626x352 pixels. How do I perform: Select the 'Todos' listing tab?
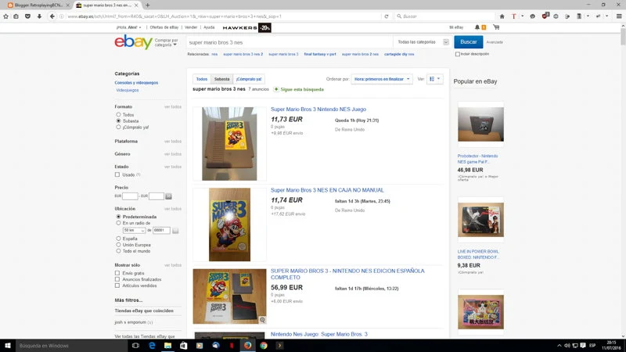(202, 79)
